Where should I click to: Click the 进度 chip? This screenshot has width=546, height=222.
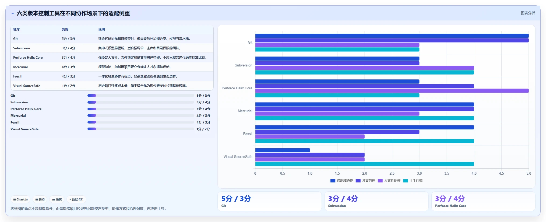click(x=57, y=199)
